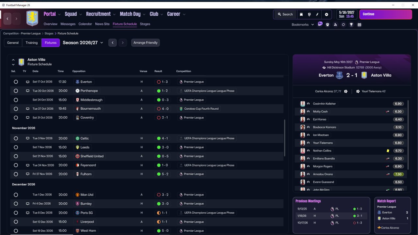Click the TV icon on the Everton row

(27, 82)
